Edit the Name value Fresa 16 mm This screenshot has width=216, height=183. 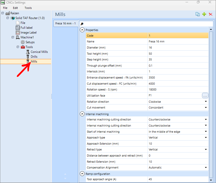[178, 41]
